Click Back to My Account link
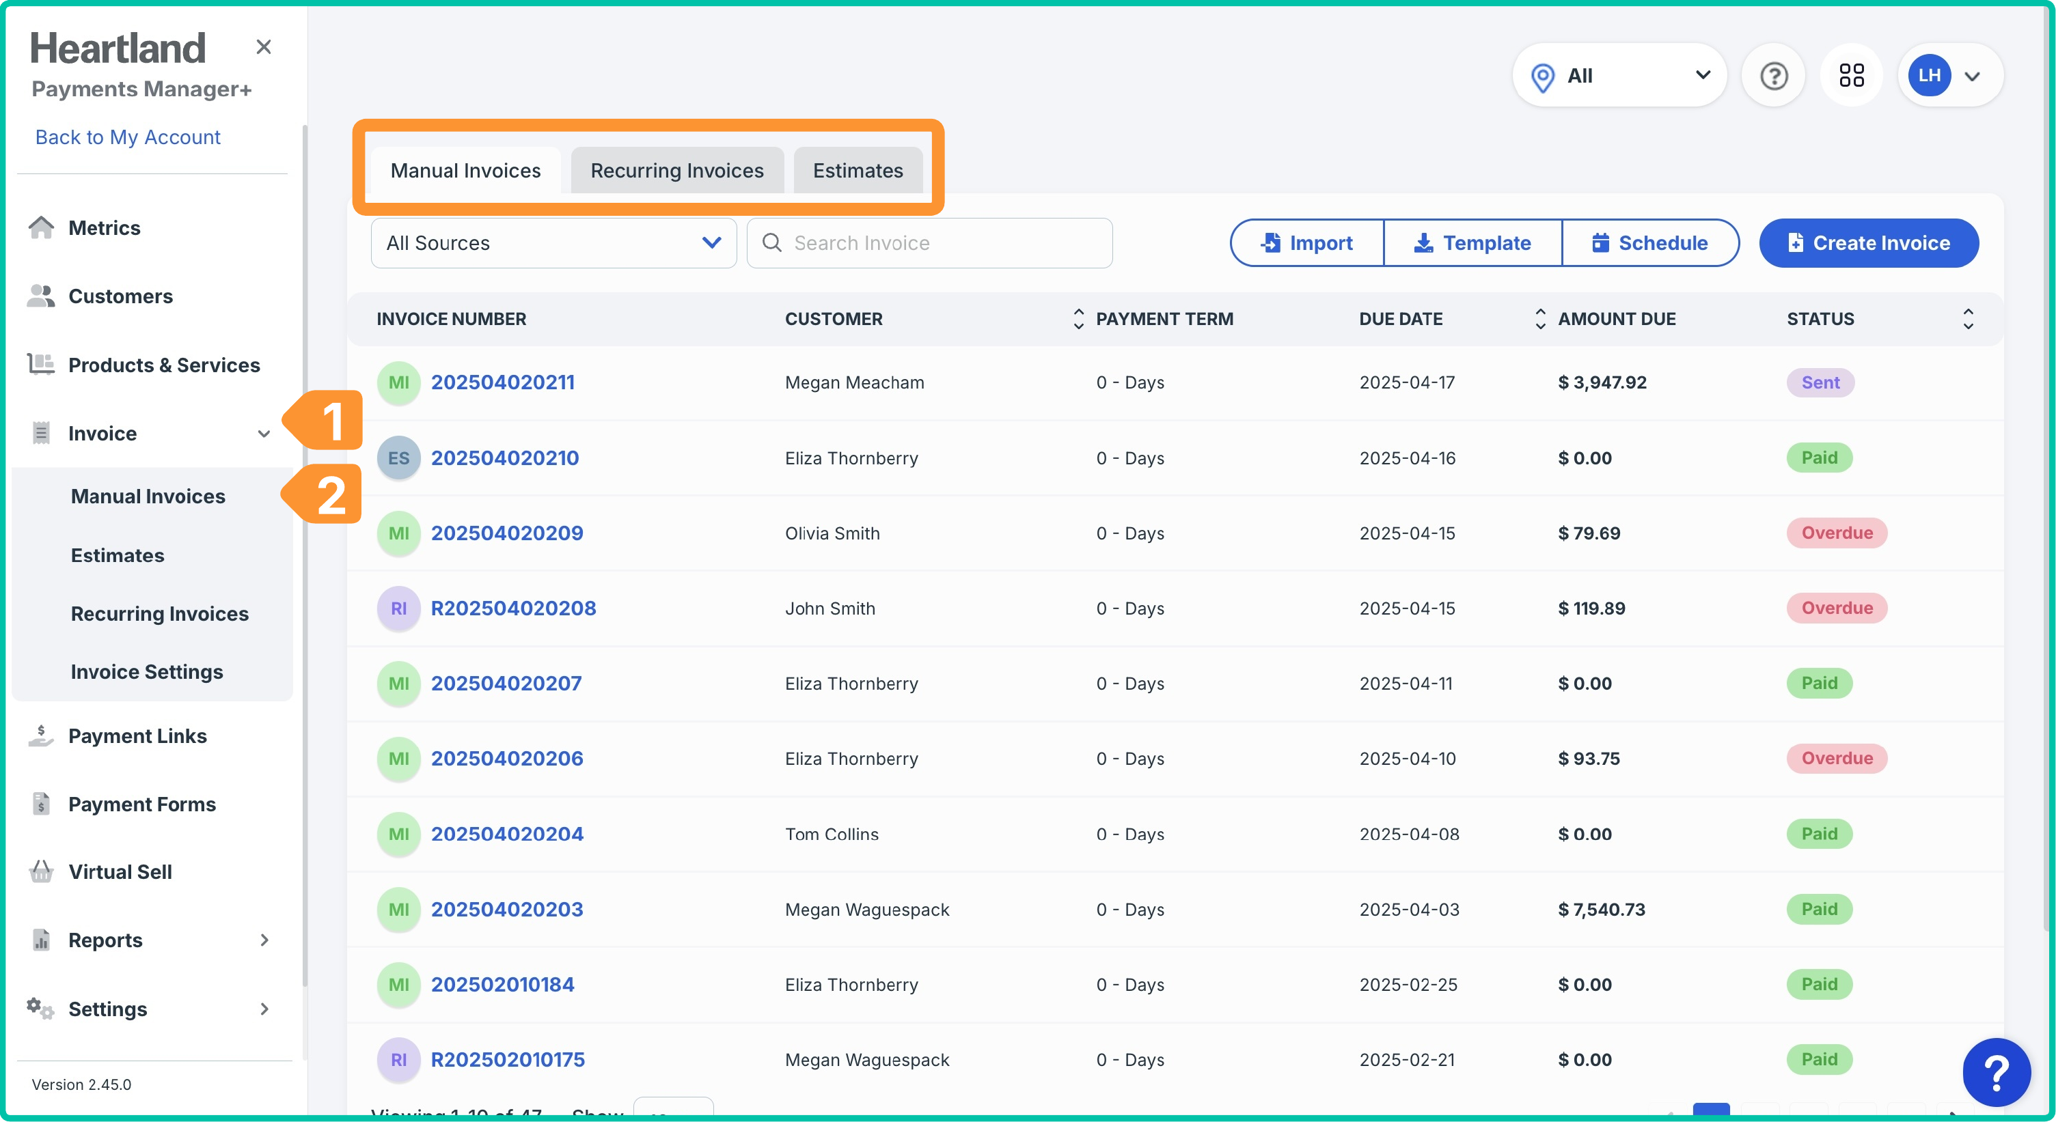This screenshot has width=2056, height=1122. [x=128, y=137]
